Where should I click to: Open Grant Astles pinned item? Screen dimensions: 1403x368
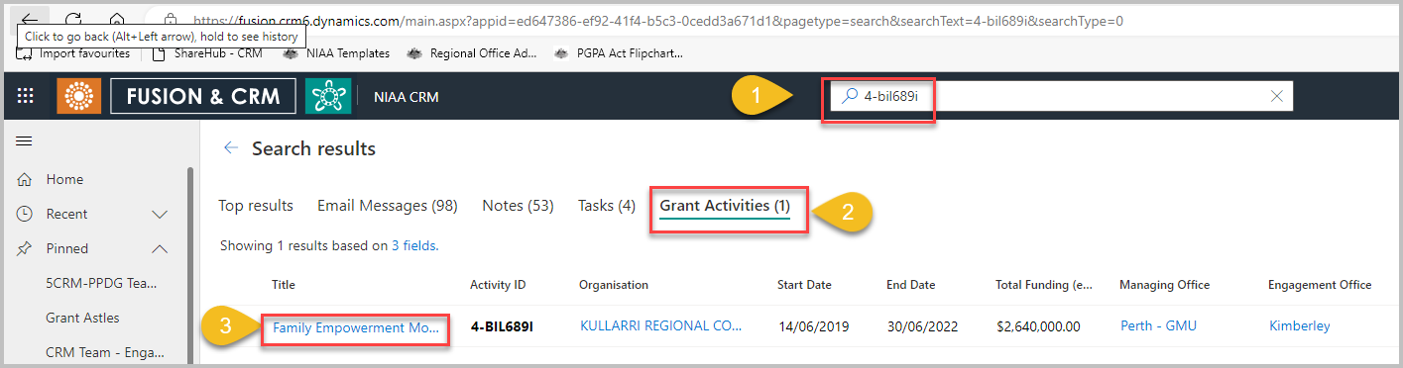pos(82,318)
